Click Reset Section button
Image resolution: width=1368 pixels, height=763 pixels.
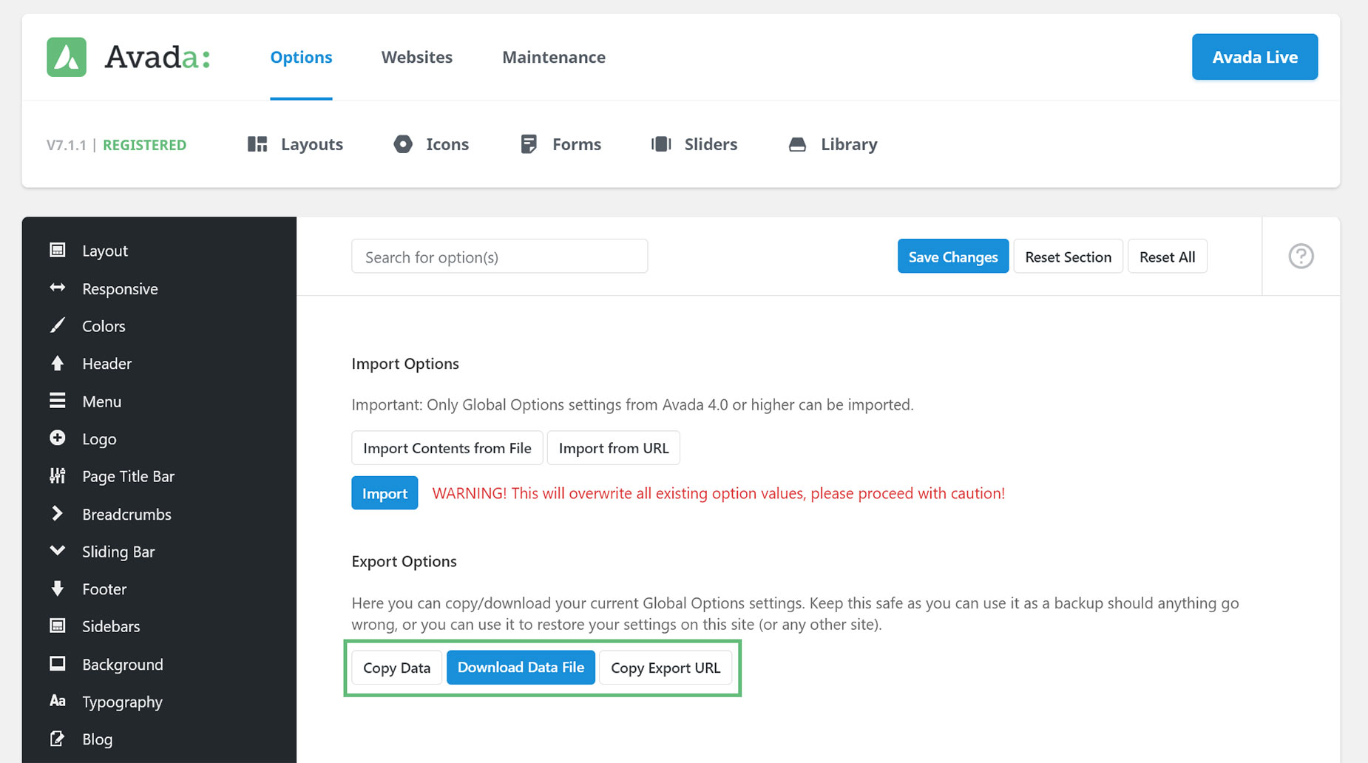1069,257
